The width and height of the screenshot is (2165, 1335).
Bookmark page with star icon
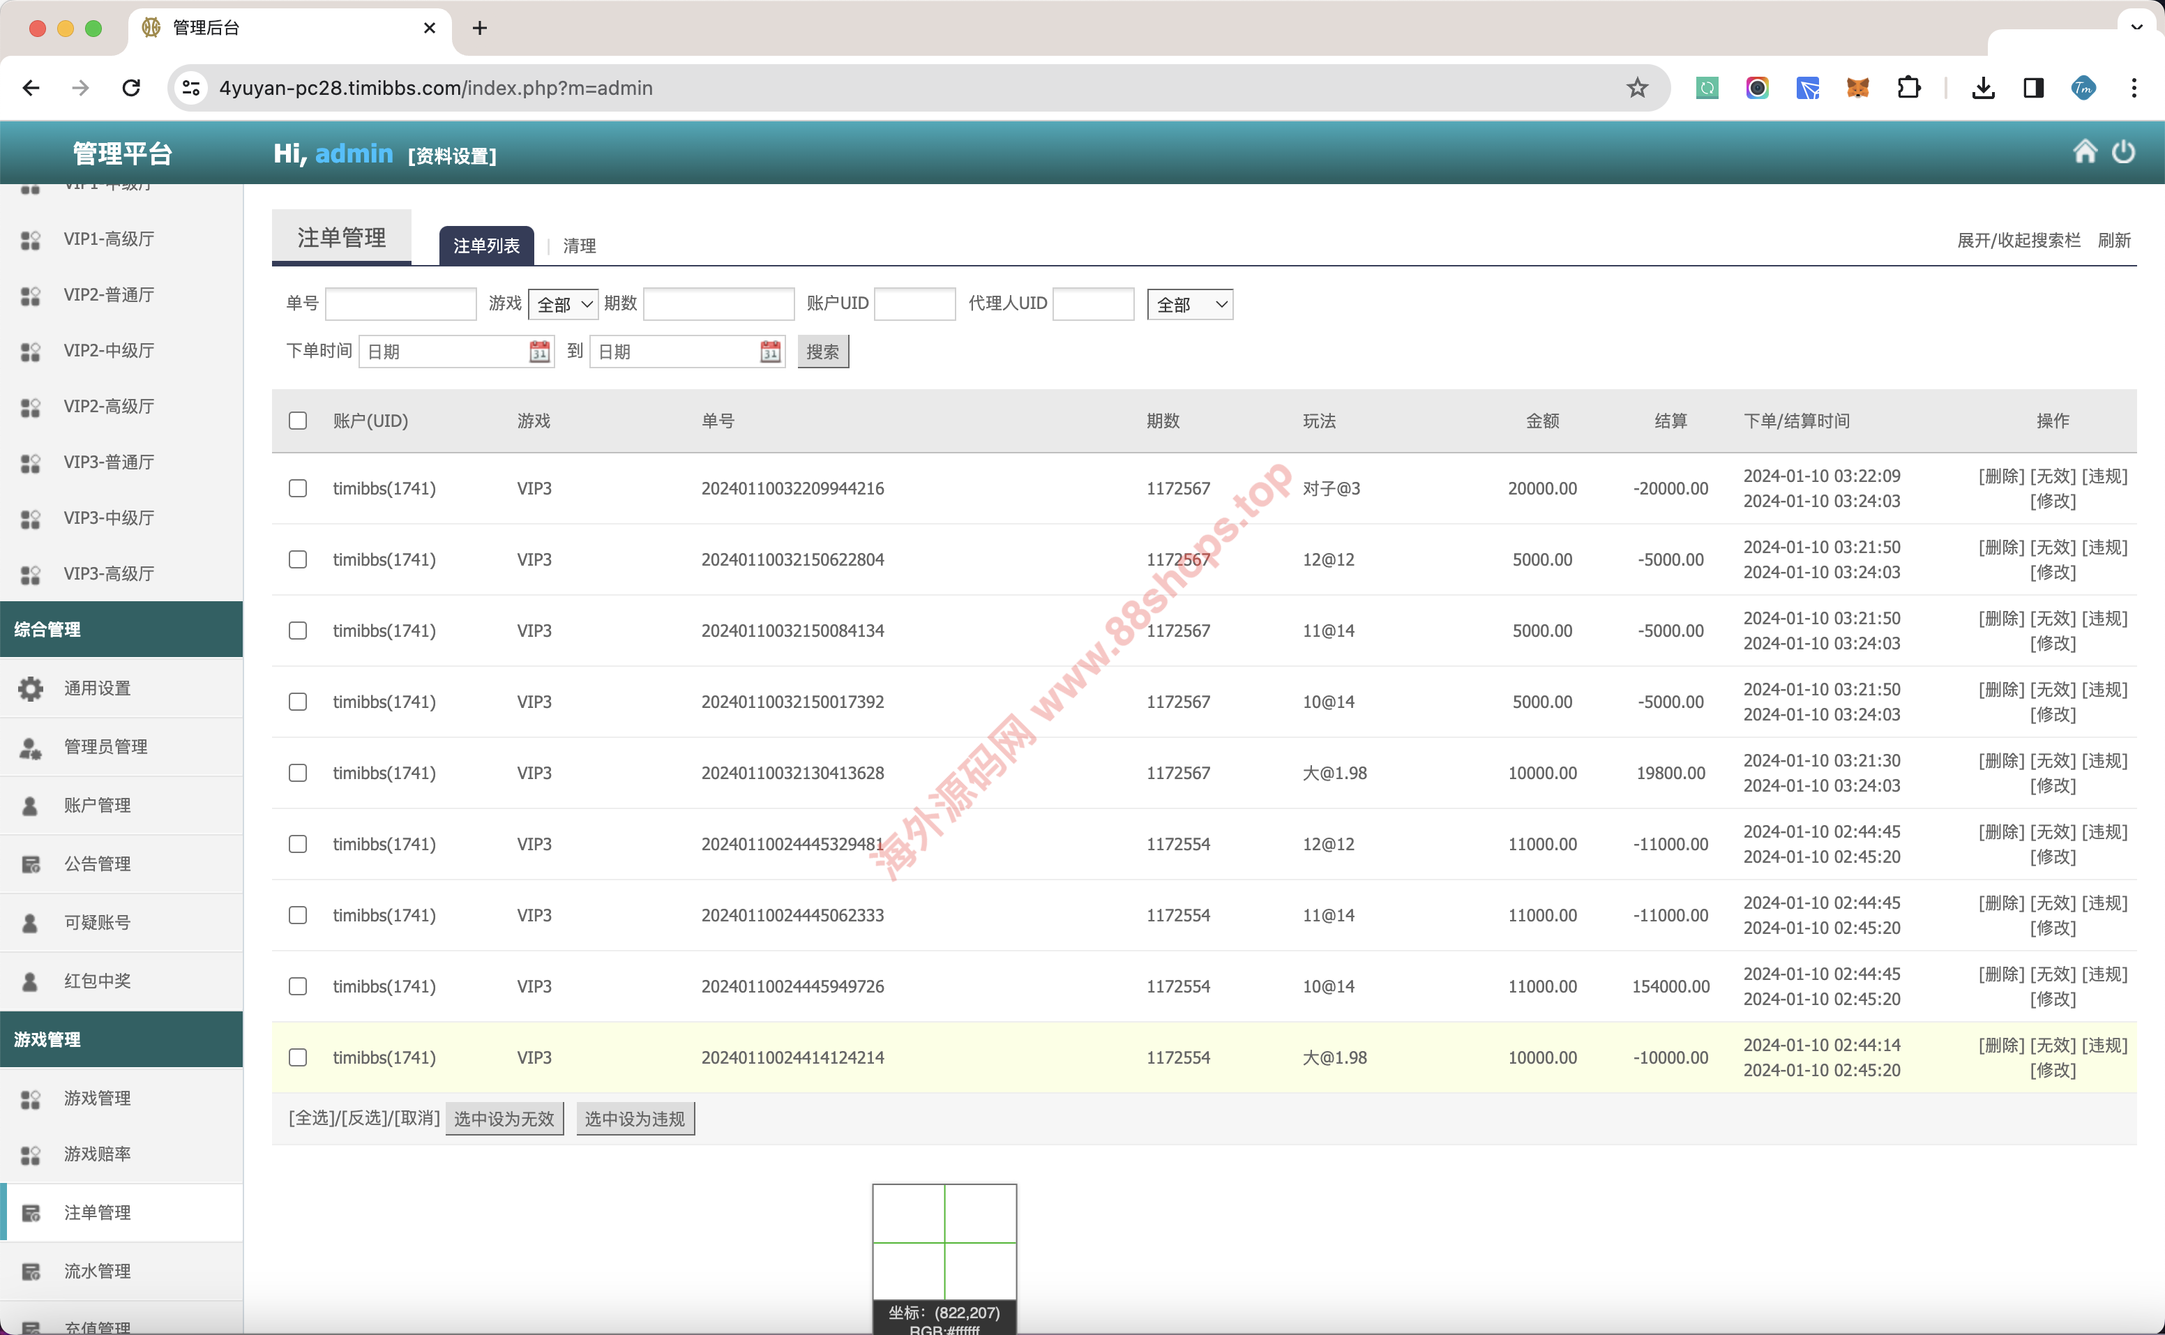coord(1637,87)
